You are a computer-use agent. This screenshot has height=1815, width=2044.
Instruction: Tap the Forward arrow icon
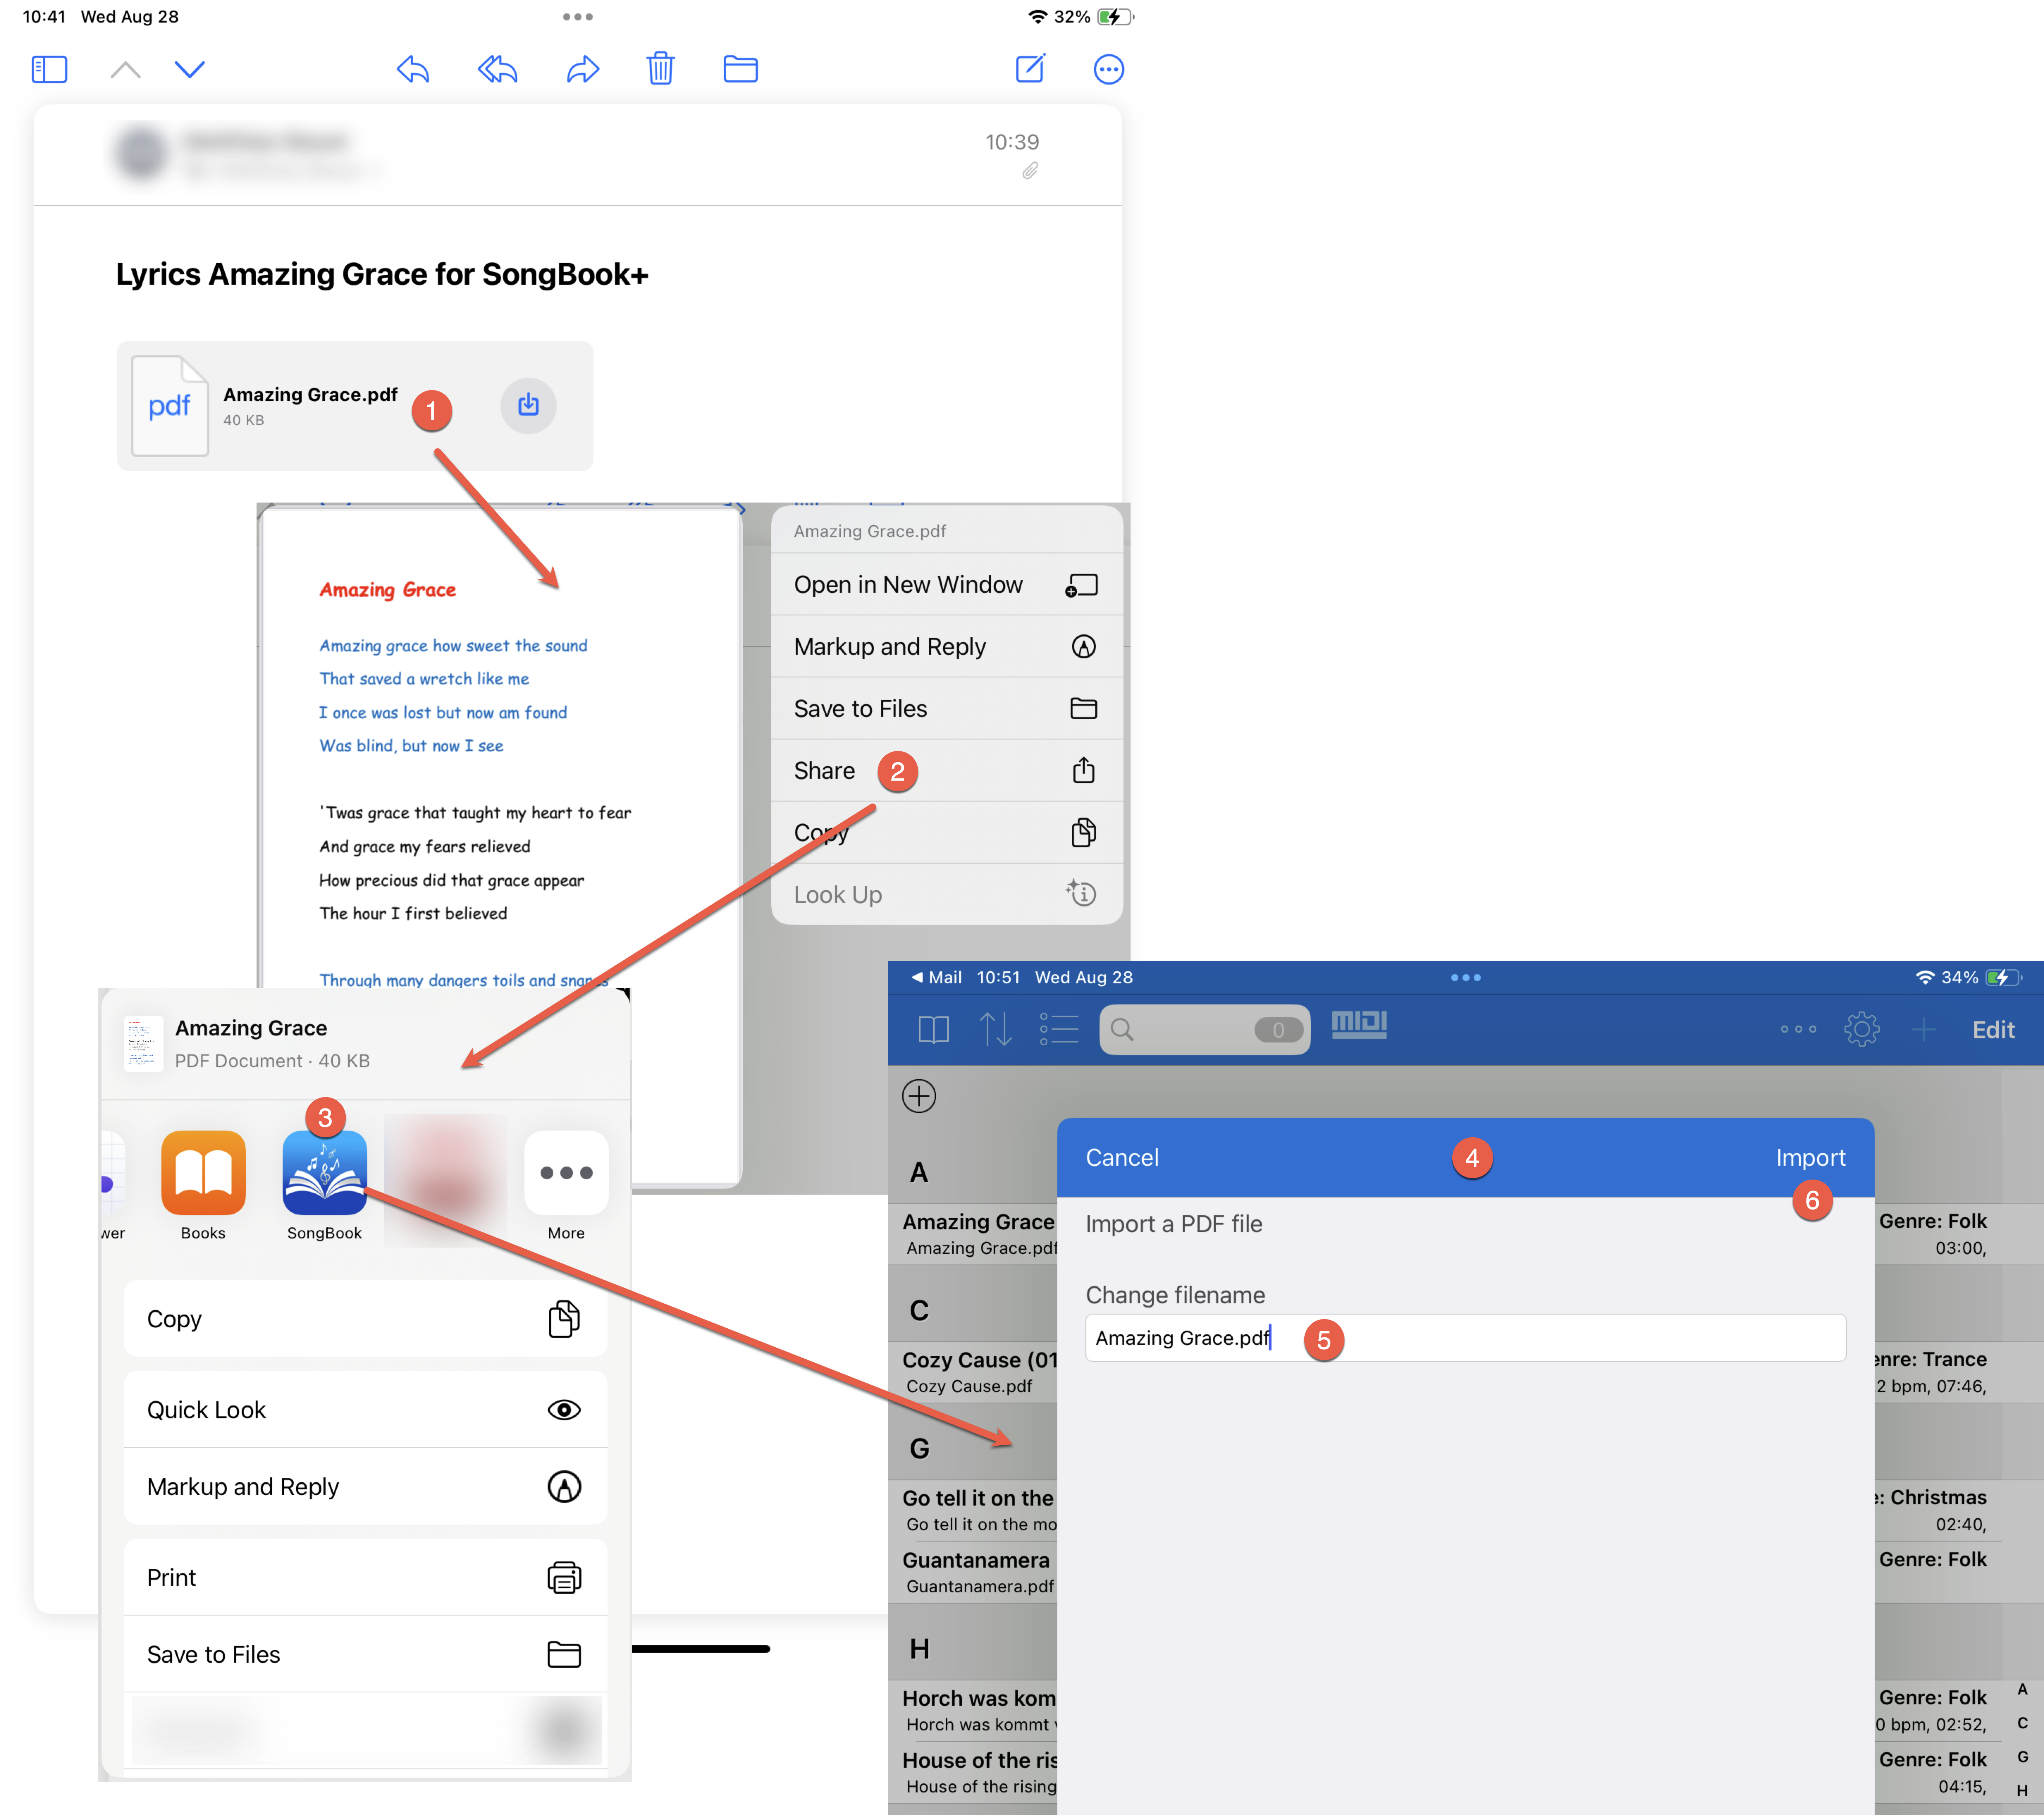[582, 69]
